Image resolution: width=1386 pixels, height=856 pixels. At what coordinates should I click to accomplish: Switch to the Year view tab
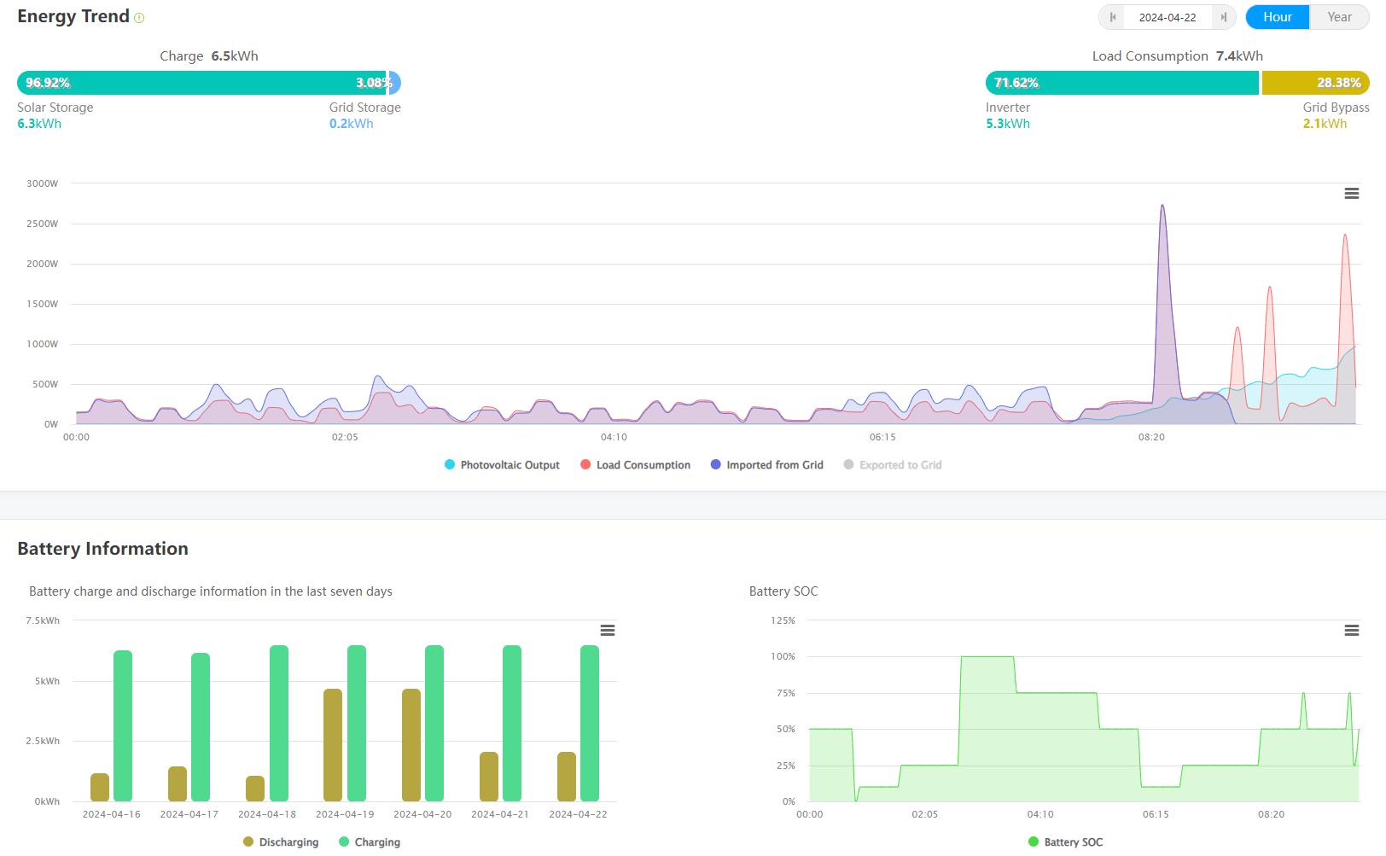tap(1338, 17)
